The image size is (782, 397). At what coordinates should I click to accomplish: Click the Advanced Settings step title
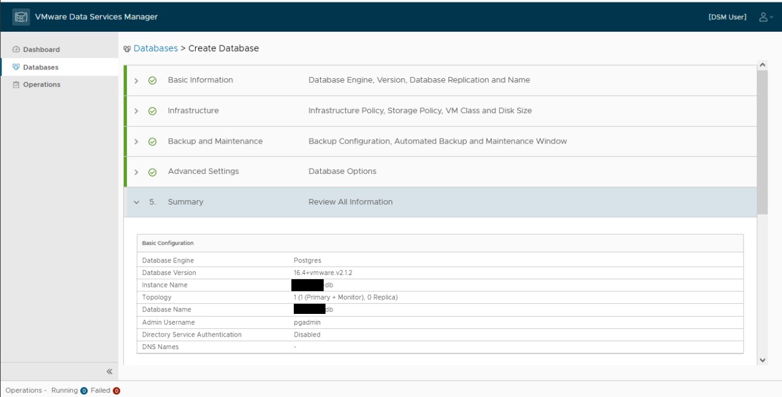(x=203, y=171)
